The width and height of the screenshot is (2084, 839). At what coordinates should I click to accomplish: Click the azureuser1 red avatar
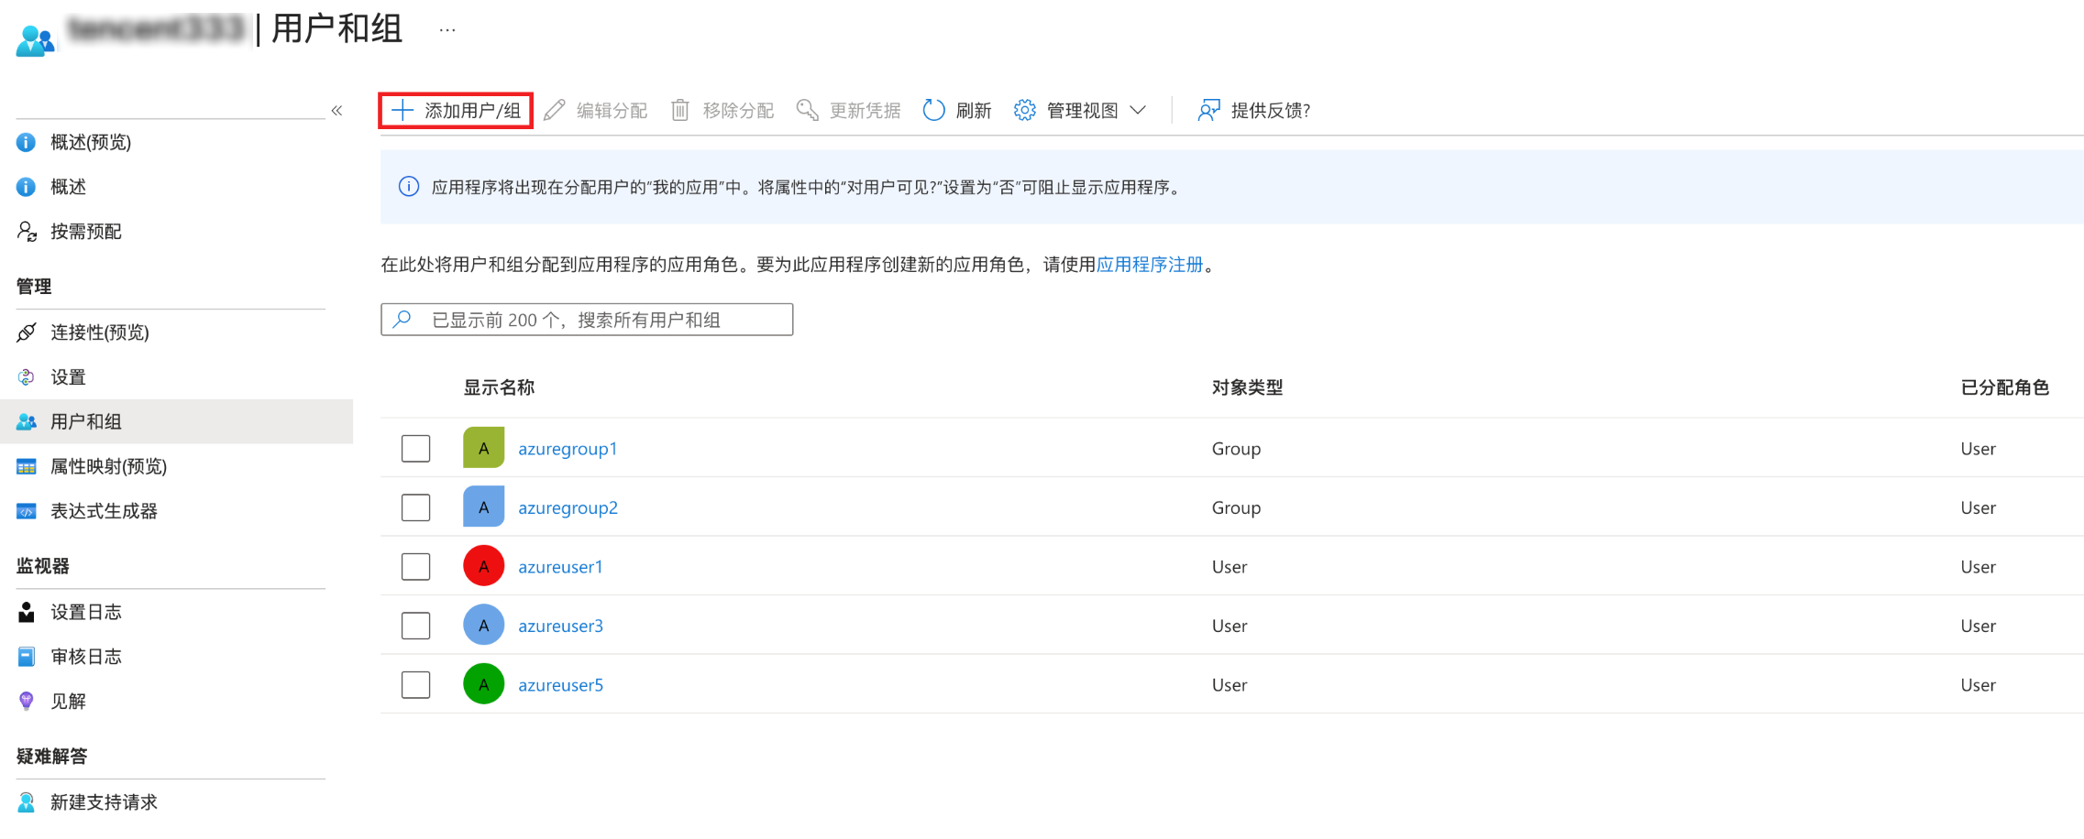tap(483, 566)
